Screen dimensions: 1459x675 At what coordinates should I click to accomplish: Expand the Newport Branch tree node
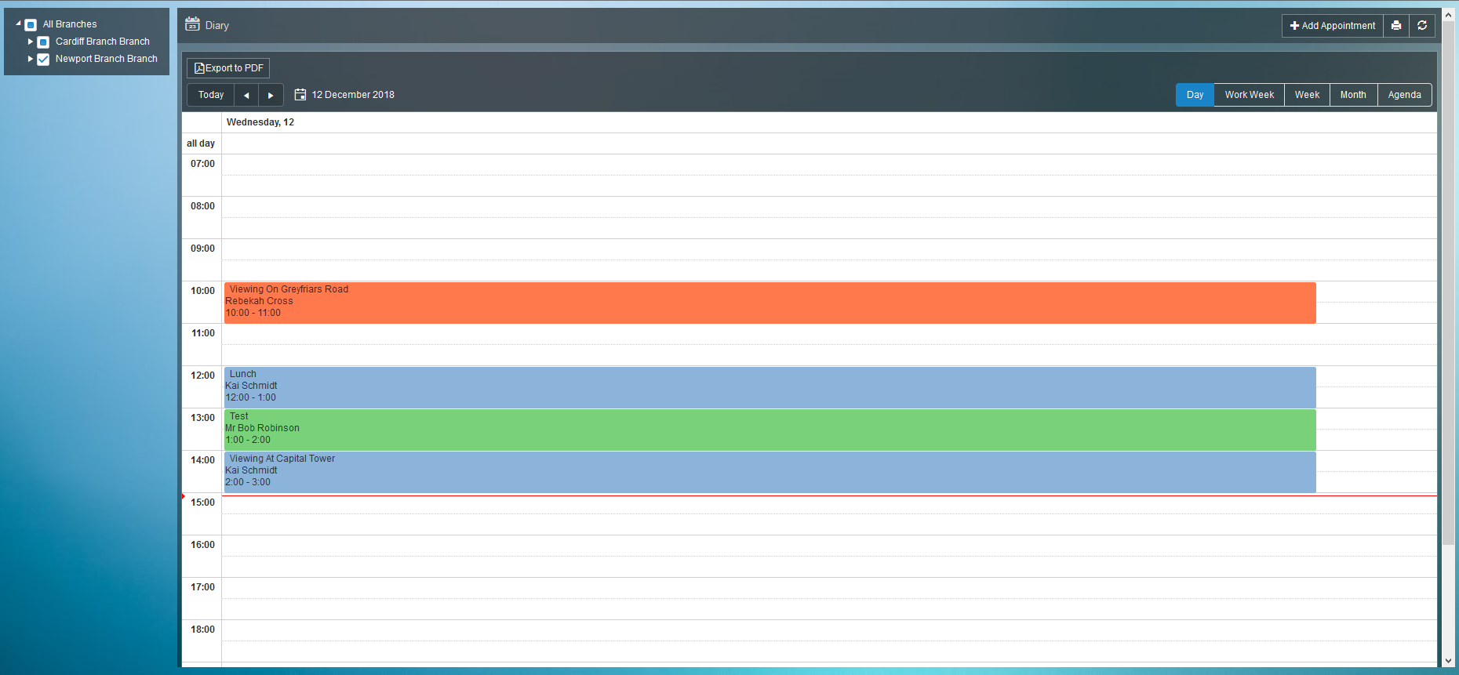click(31, 59)
